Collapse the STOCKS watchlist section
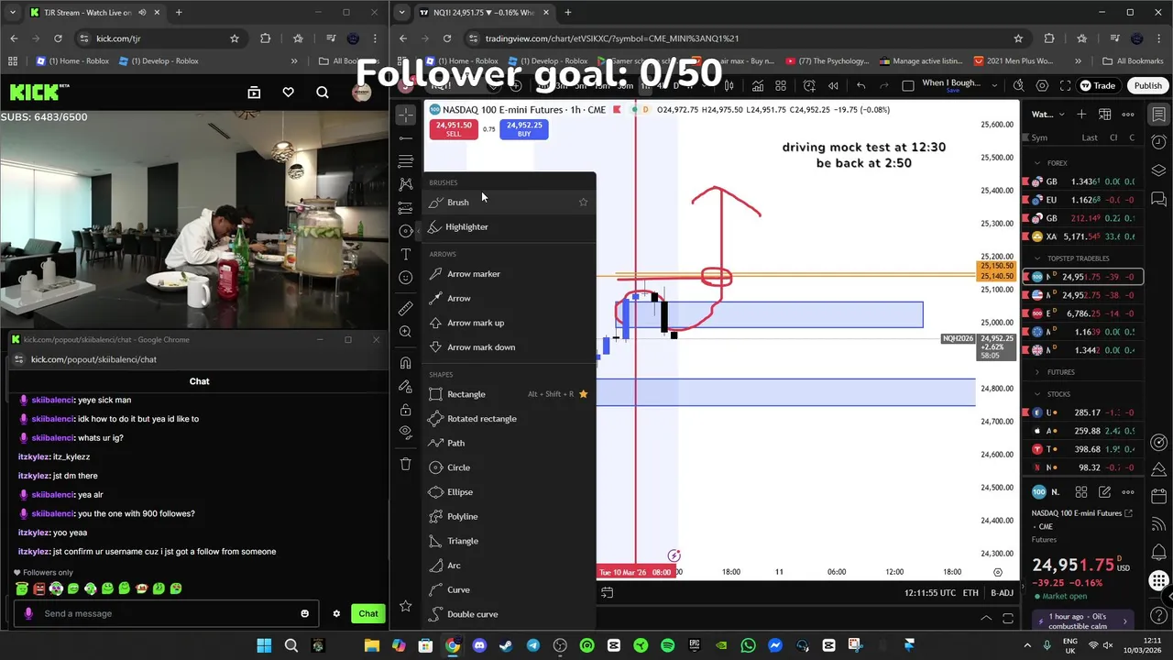Screen dimensions: 1173x660 coord(1037,394)
